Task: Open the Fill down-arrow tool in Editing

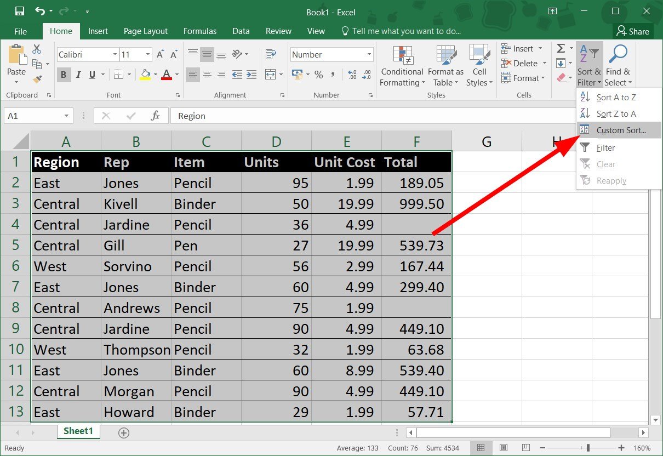Action: tap(561, 64)
